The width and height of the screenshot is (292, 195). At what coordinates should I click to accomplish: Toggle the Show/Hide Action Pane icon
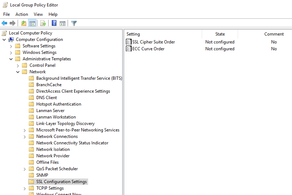point(63,23)
